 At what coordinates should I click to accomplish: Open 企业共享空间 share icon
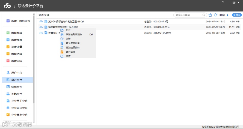click(8, 115)
